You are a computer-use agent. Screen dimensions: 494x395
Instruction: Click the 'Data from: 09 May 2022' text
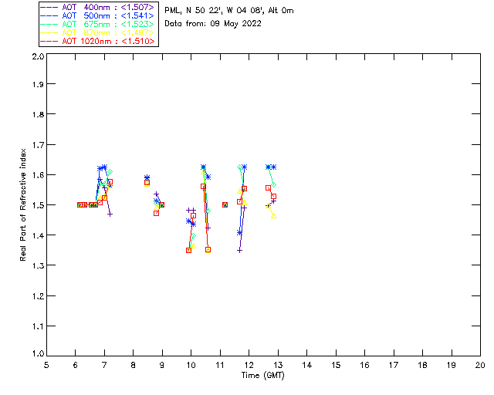[213, 23]
